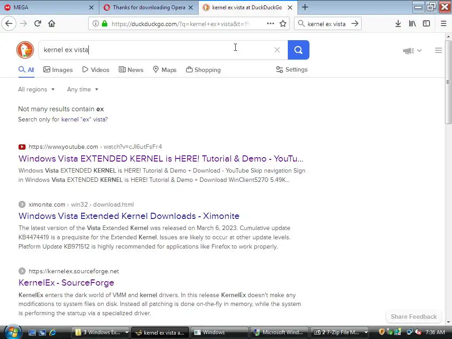Viewport: 452px width, 339px height.
Task: Click Share Feedback button
Action: (x=414, y=316)
